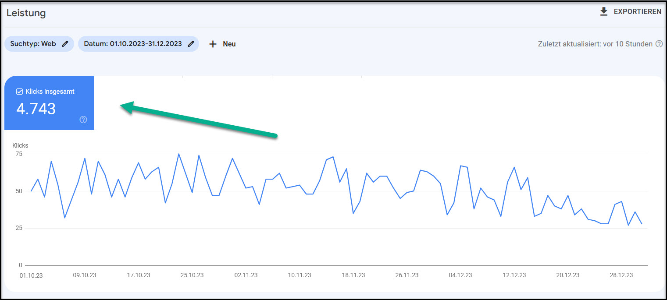
Task: Click the 26.11.23 x-axis date label
Action: [407, 275]
